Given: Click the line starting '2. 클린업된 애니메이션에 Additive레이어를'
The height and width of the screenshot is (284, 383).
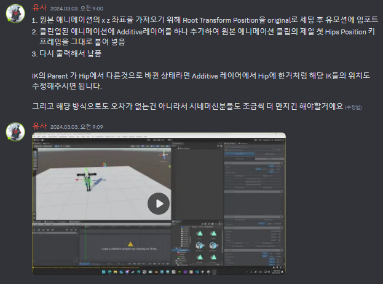Looking at the screenshot, I should coord(203,32).
